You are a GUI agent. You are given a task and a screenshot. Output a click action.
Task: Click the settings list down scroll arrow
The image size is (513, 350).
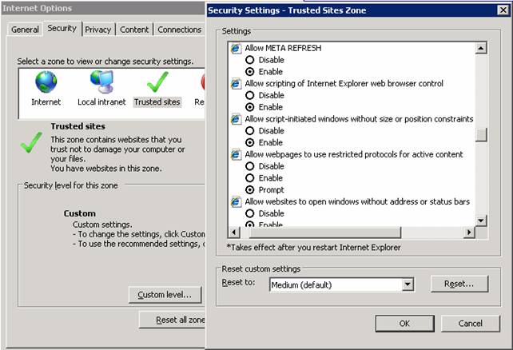481,221
